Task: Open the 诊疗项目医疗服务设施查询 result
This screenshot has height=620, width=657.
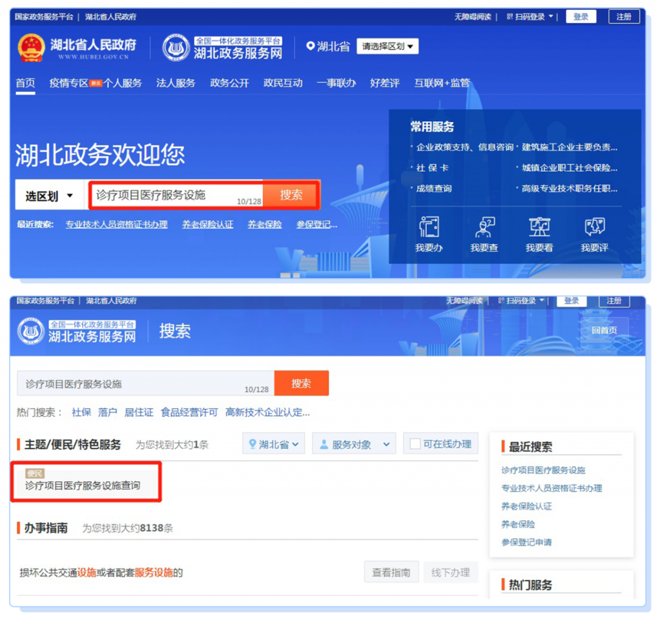Action: coord(83,485)
